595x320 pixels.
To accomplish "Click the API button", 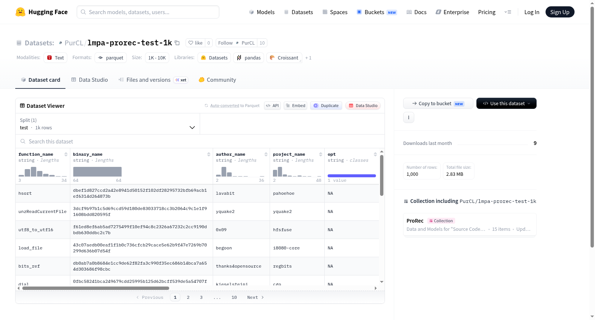I will click(272, 106).
